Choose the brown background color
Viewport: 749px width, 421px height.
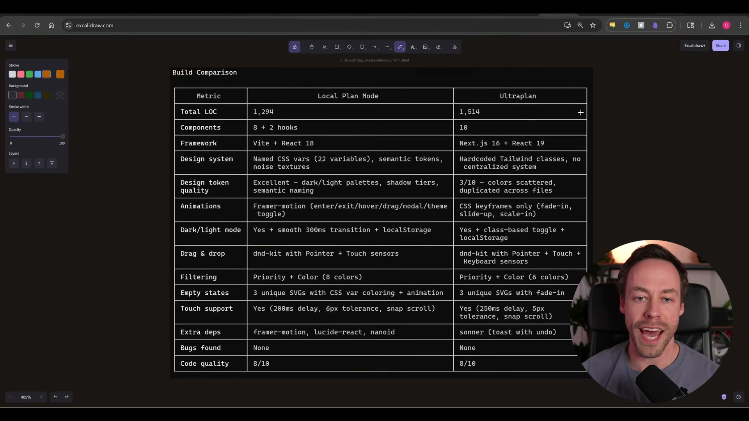tap(46, 95)
